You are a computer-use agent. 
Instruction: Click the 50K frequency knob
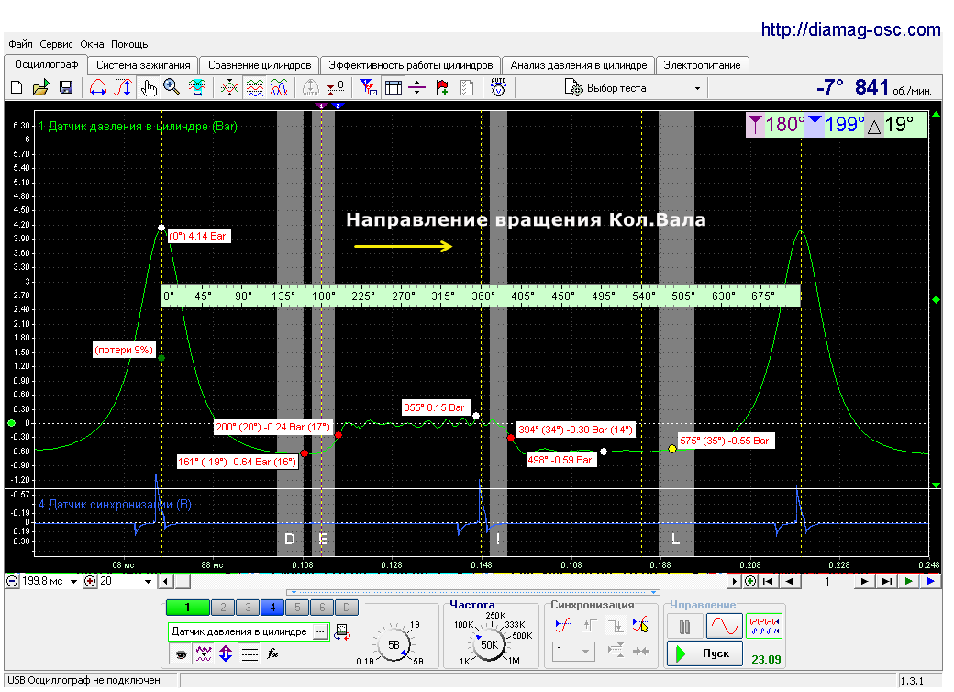(489, 644)
